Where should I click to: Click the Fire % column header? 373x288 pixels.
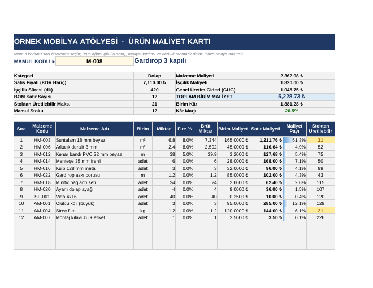tap(185, 129)
